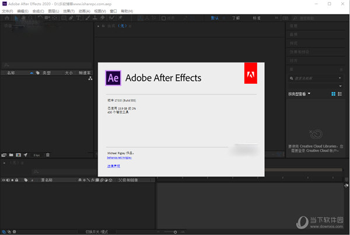Select the Clone Stamp tool
This screenshot has height=235, width=350.
(x=95, y=18)
